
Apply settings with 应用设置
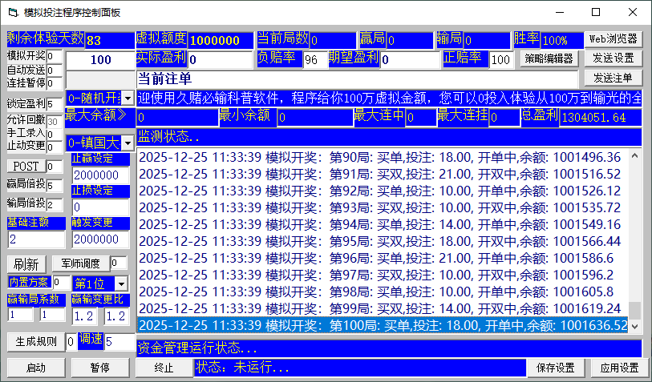(619, 368)
